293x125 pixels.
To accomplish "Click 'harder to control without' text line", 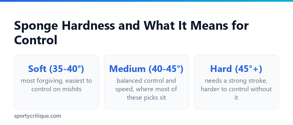I will pos(236,89).
